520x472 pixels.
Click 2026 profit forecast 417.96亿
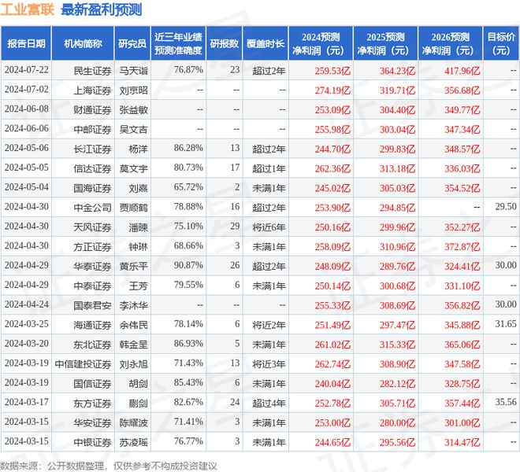click(462, 71)
